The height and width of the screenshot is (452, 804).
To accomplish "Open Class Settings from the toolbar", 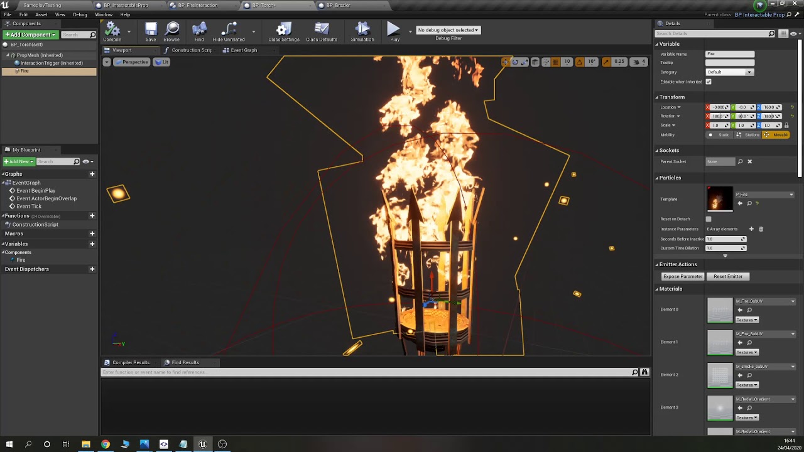I will pos(284,32).
